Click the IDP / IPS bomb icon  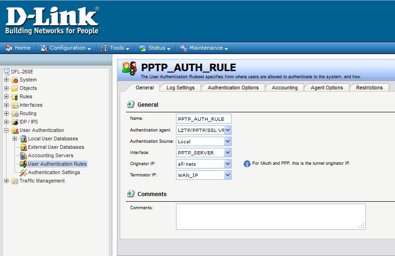(15, 122)
